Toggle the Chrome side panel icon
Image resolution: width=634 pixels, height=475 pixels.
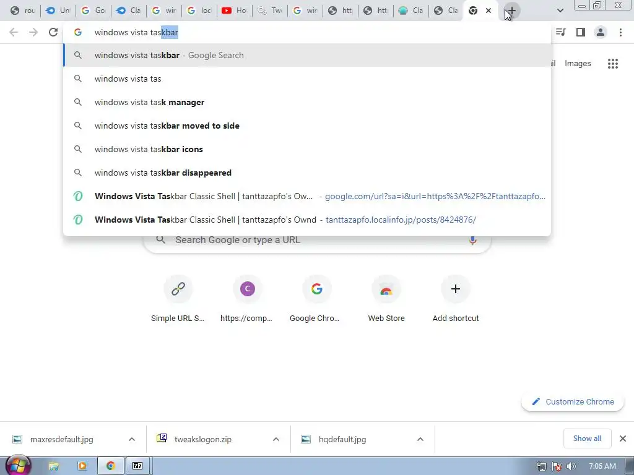click(581, 32)
